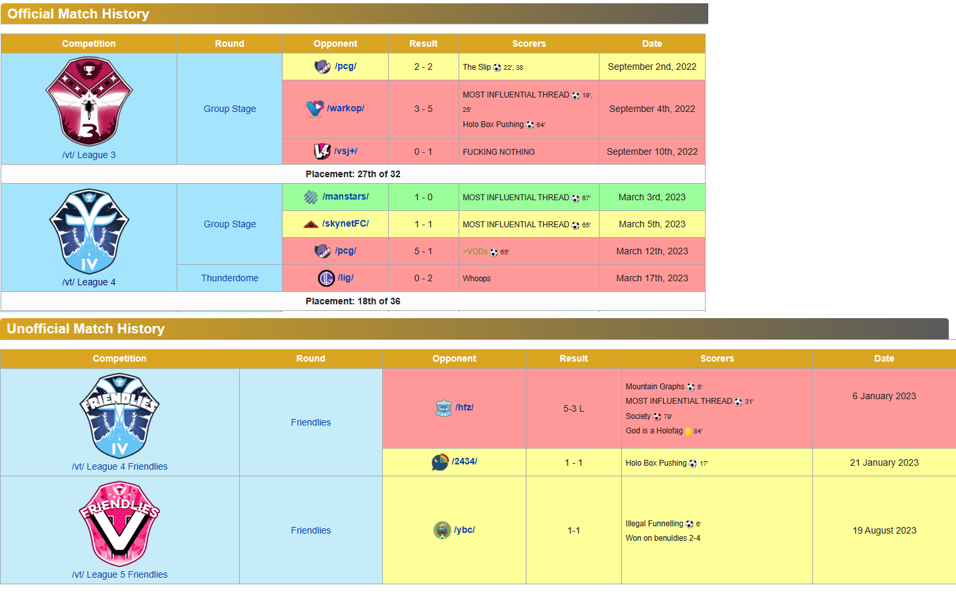Click the /2434/ team logo
The image size is (956, 610).
pyautogui.click(x=440, y=462)
